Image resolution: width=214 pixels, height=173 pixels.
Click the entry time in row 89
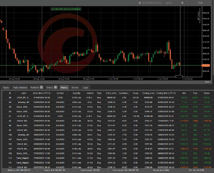pyautogui.click(x=42, y=107)
